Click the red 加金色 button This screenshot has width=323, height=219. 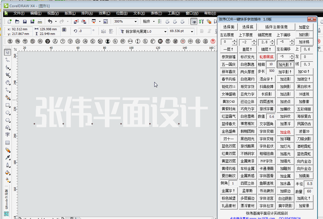285,132
